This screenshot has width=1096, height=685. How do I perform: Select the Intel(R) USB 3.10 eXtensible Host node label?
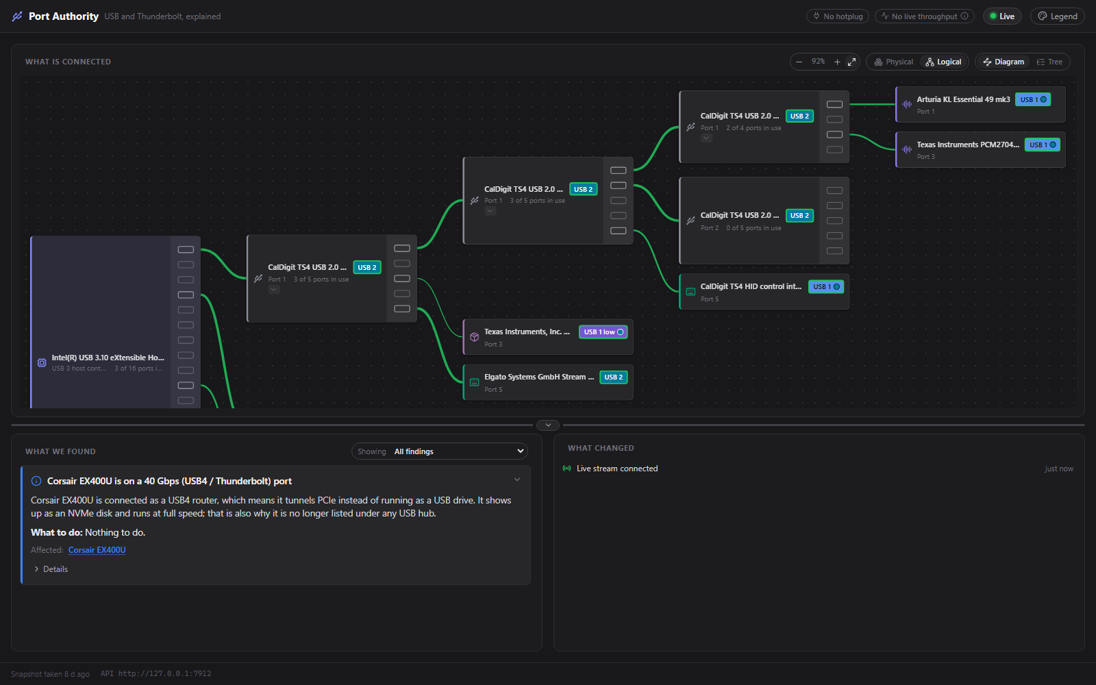point(108,358)
